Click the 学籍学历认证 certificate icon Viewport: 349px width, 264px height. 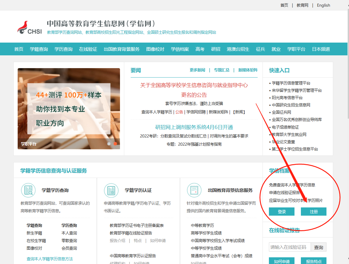click(x=111, y=190)
